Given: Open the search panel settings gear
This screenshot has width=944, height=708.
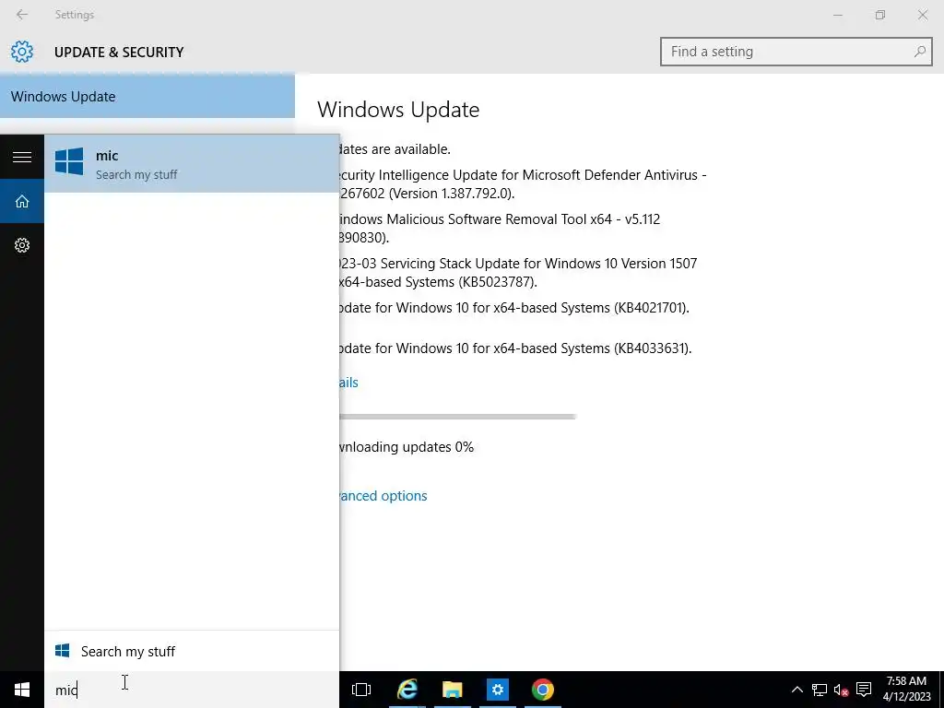Looking at the screenshot, I should click(x=22, y=245).
